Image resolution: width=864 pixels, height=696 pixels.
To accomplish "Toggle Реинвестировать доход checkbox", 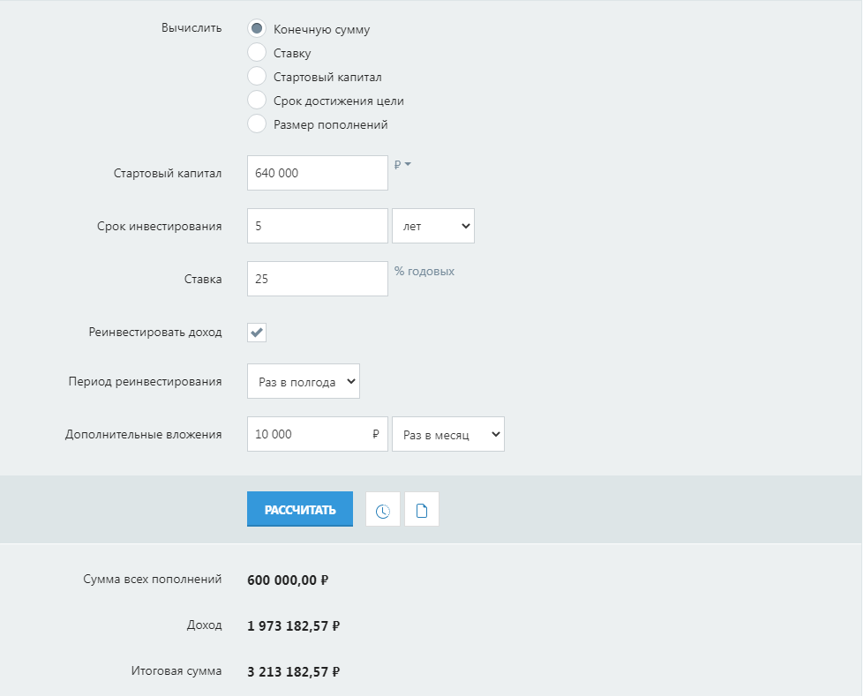I will [x=257, y=332].
